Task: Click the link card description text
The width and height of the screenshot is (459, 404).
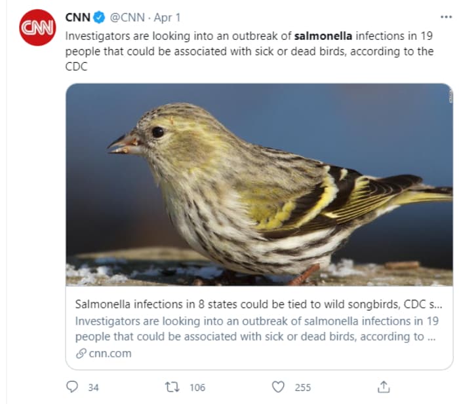Action: pos(254,329)
